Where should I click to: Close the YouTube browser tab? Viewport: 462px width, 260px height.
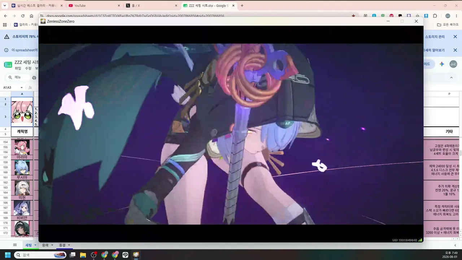point(119,5)
